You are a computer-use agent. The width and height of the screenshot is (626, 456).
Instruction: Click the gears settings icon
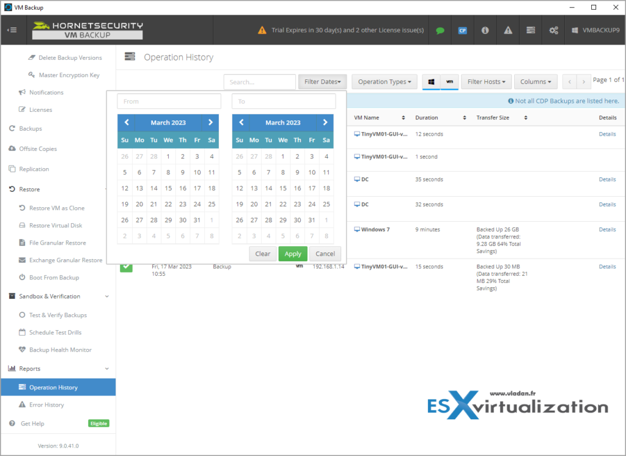click(553, 29)
